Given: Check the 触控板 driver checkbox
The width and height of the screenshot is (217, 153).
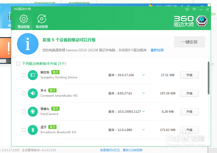Looking at the screenshot, I should coord(24,75).
